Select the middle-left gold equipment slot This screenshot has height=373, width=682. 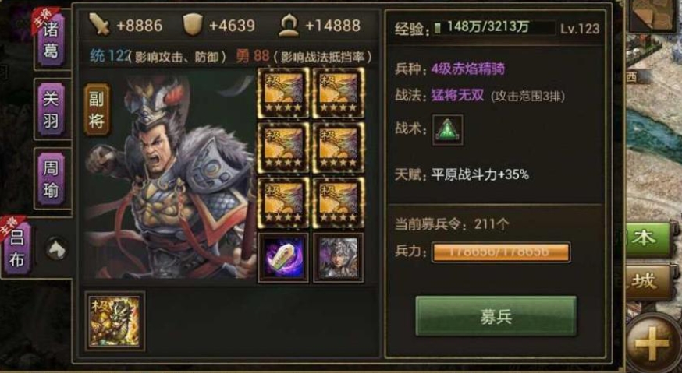pos(283,148)
